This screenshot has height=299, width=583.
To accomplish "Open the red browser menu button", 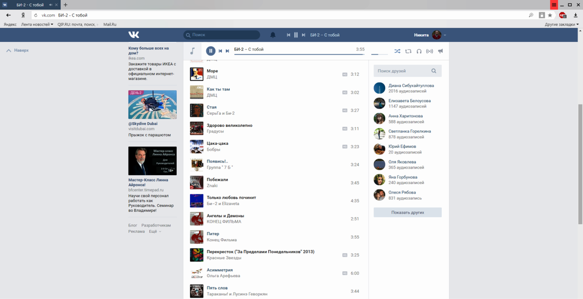I will 554,4.
